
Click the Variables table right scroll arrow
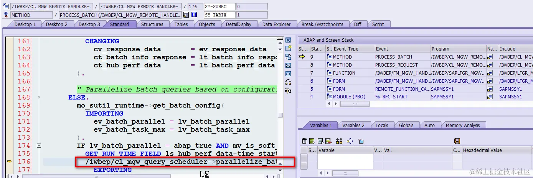(x=327, y=173)
